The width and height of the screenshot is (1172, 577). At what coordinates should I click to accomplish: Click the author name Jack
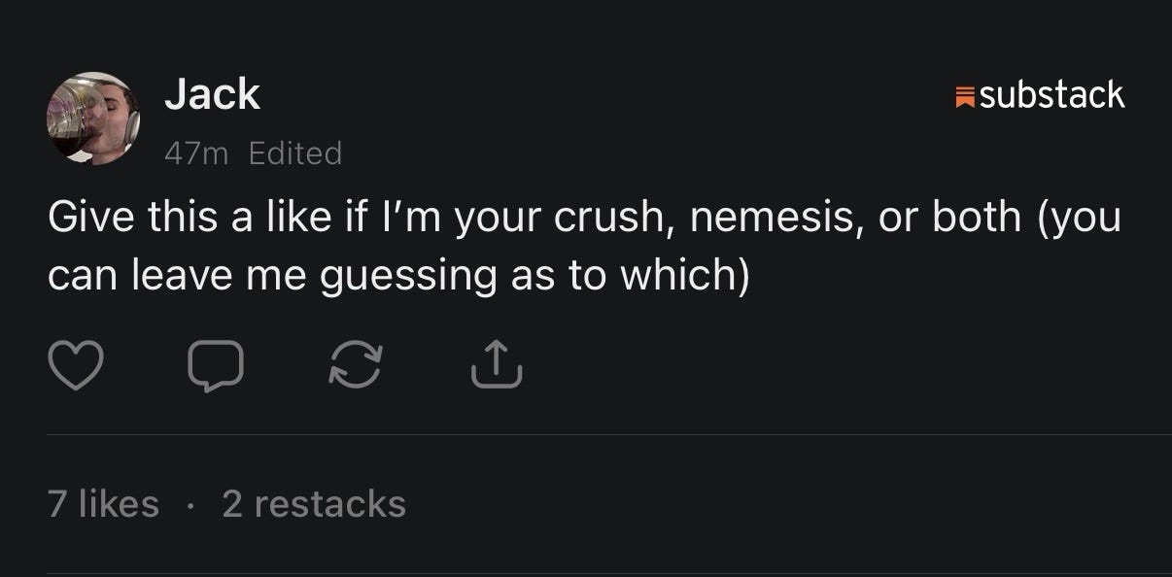212,94
